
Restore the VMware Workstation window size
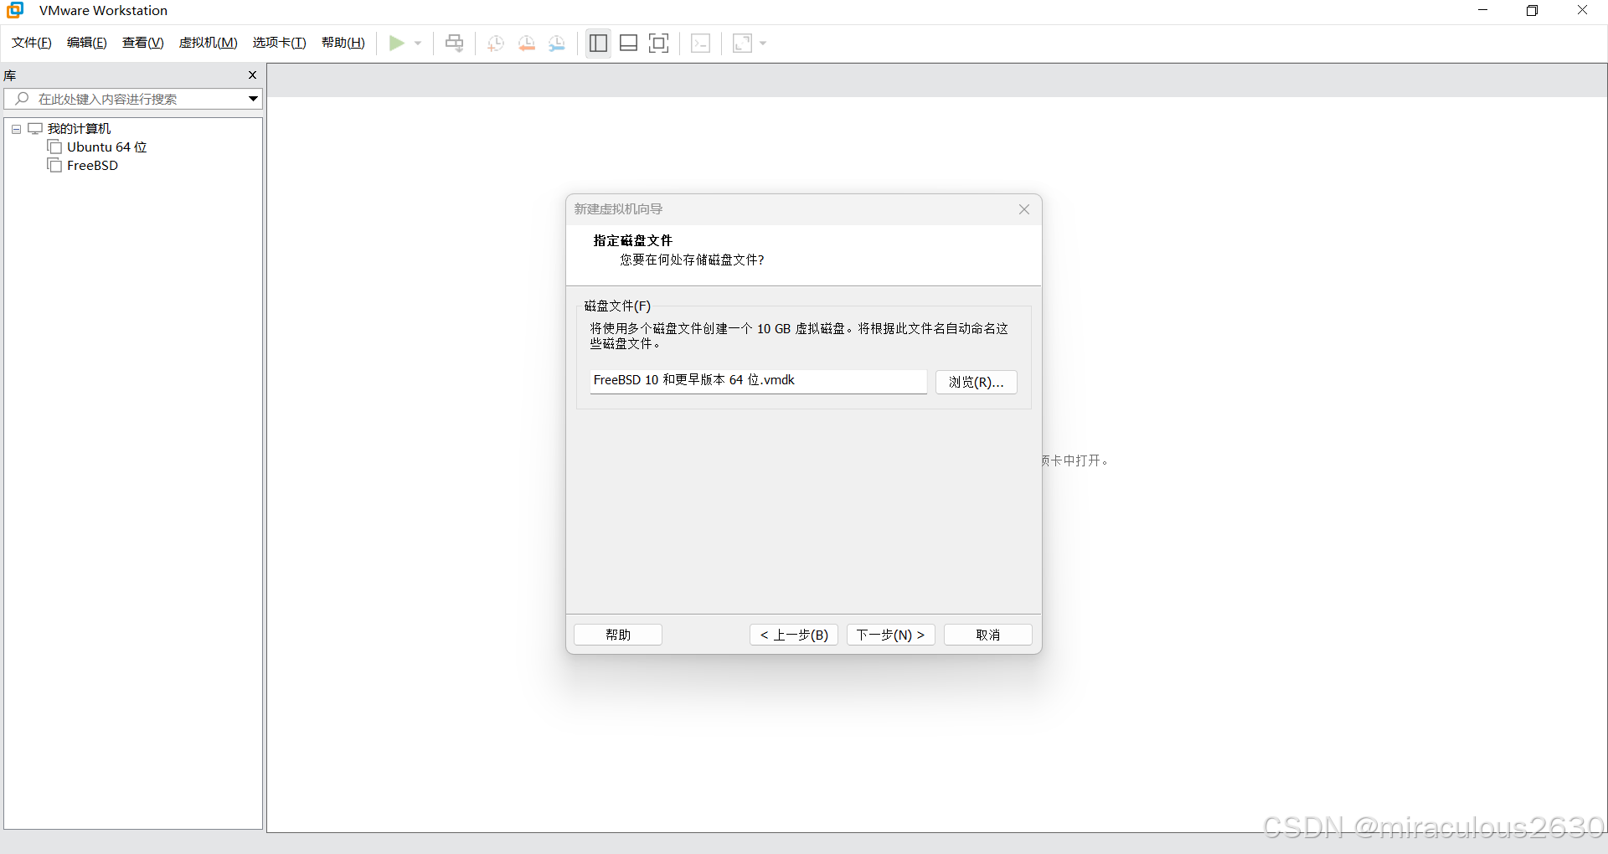point(1532,10)
